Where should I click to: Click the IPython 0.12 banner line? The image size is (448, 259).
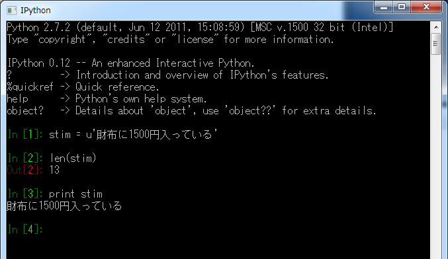point(130,63)
